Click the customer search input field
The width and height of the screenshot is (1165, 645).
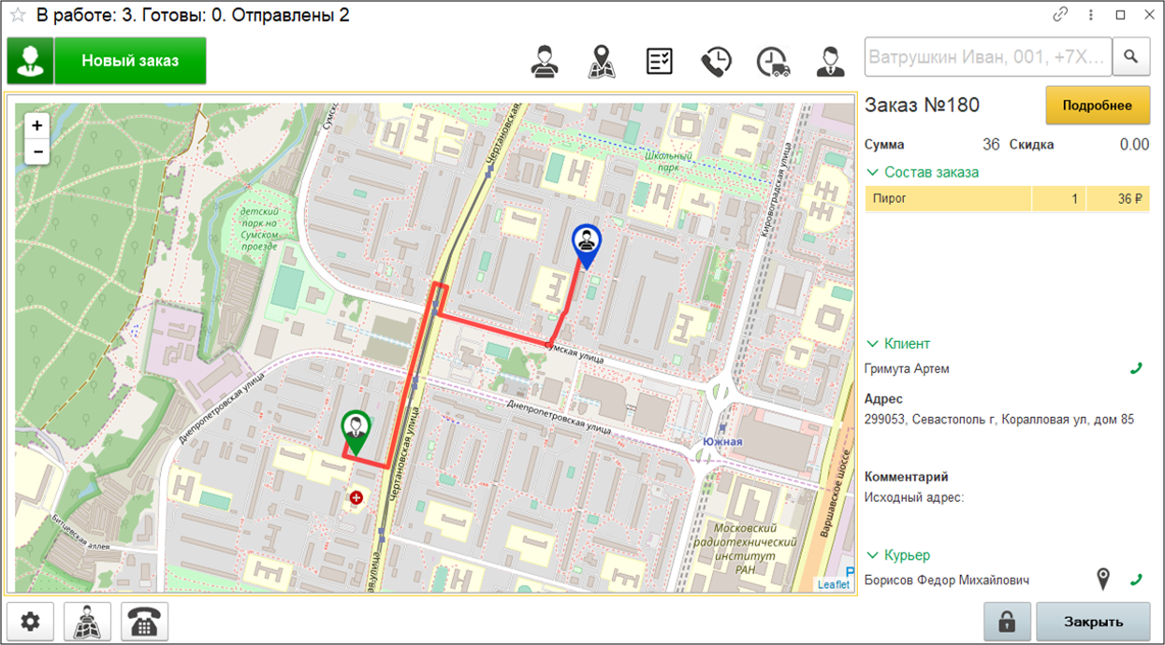(987, 57)
